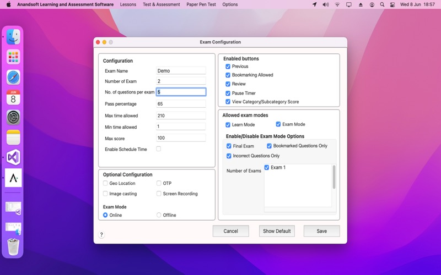Open Finder from the dock
Image resolution: width=441 pixels, height=275 pixels.
pos(13,37)
